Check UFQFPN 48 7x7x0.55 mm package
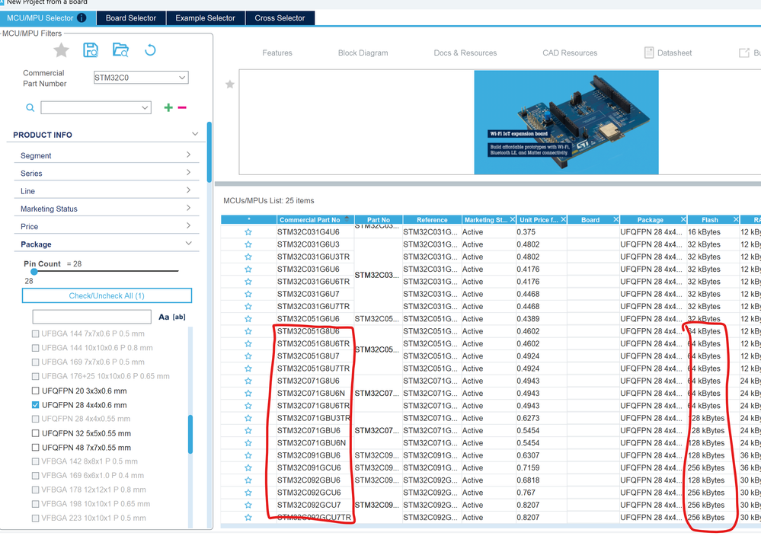Screen dimensions: 761x536 36,448
